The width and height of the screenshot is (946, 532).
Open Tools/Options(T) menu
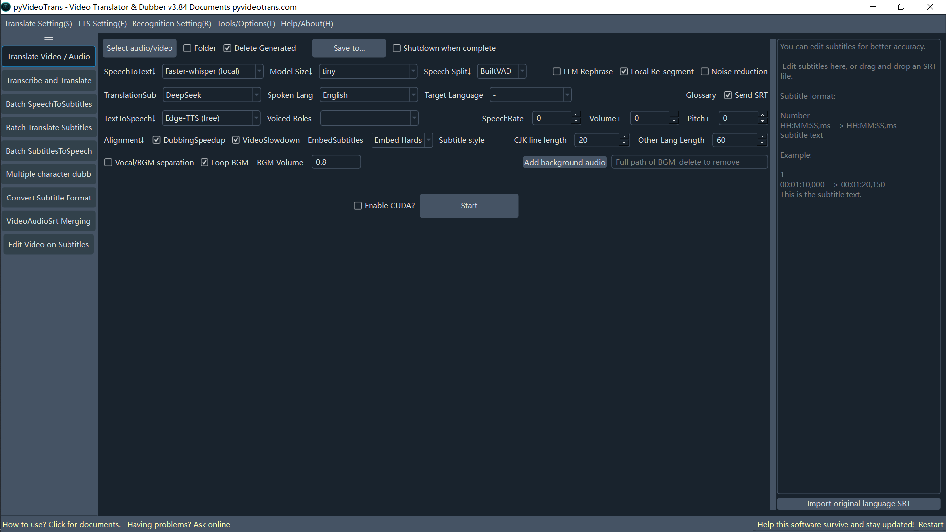pyautogui.click(x=246, y=24)
